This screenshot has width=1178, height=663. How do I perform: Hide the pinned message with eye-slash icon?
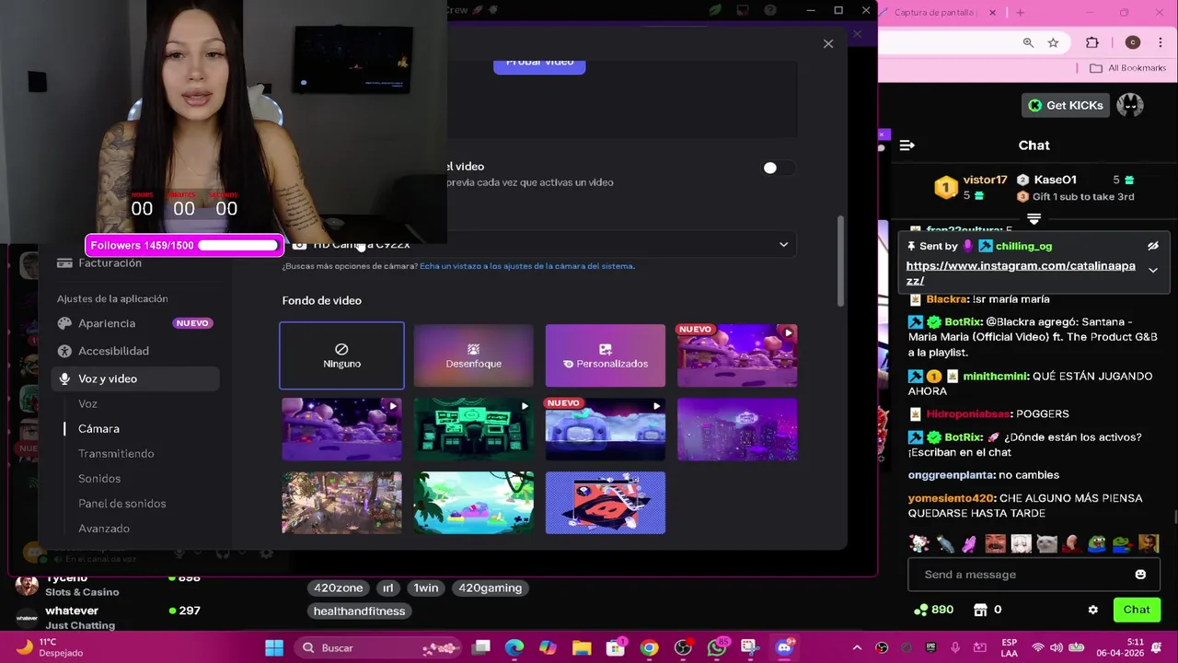pyautogui.click(x=1153, y=246)
